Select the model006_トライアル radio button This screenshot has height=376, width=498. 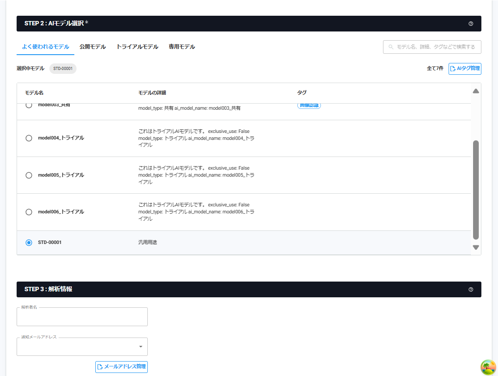point(29,212)
